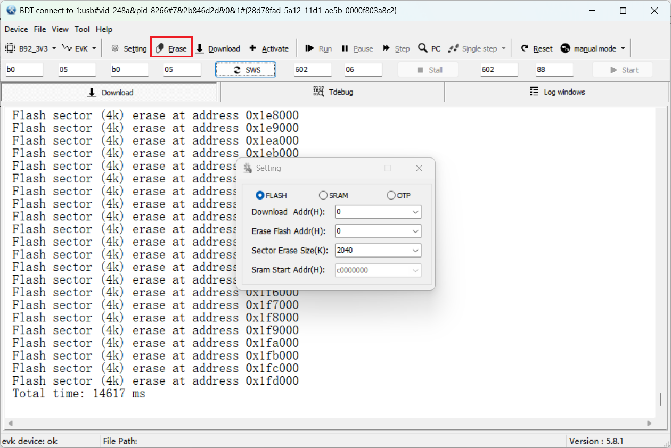This screenshot has height=448, width=671.
Task: Click the Single step toolbar button
Action: click(472, 48)
